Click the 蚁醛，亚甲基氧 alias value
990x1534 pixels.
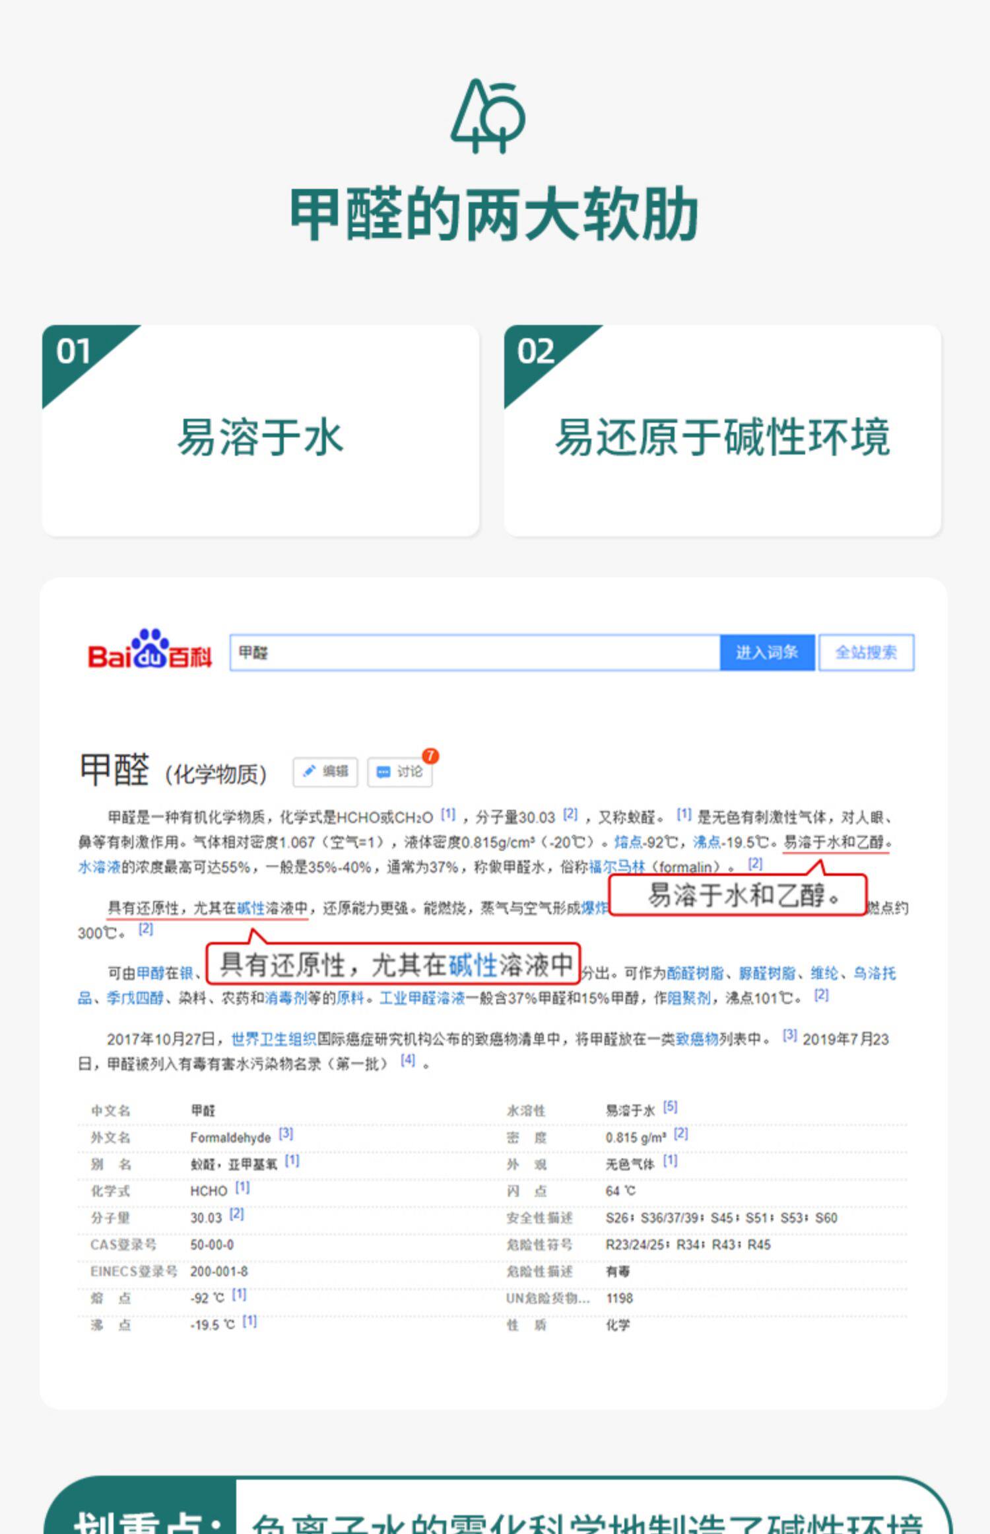pos(234,1164)
